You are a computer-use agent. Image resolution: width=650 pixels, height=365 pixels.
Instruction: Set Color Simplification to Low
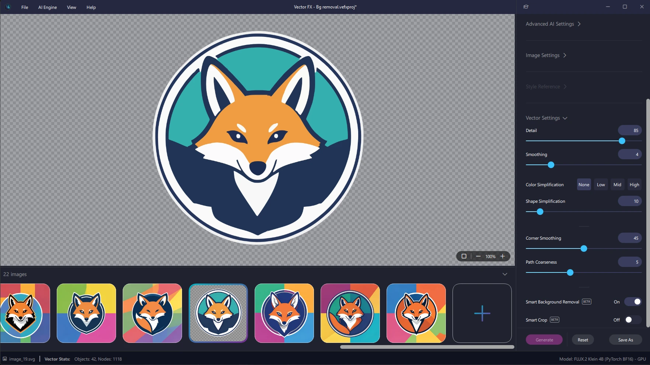(601, 185)
